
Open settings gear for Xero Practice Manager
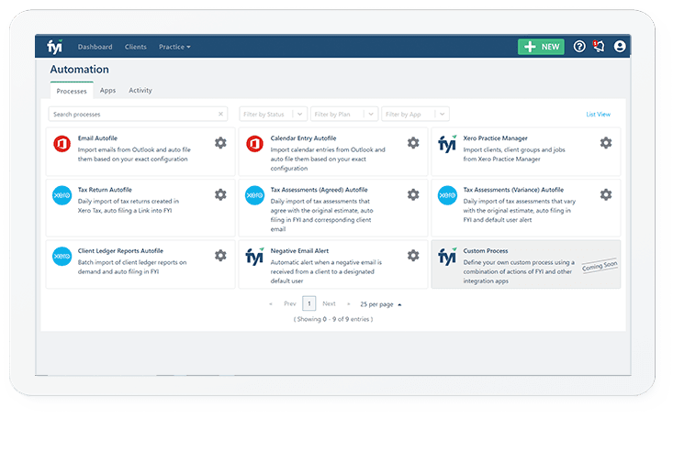pos(606,143)
